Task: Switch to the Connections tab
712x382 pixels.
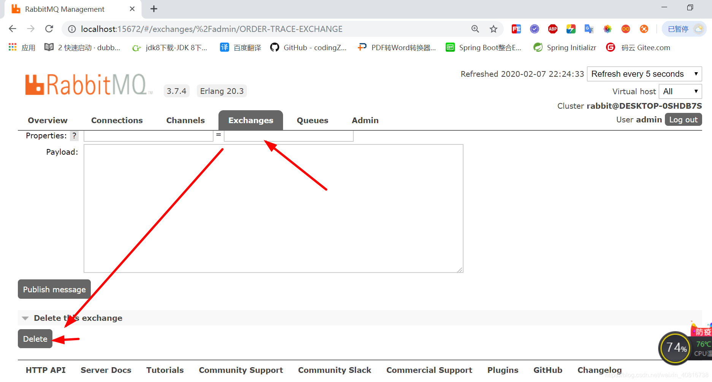Action: 117,120
